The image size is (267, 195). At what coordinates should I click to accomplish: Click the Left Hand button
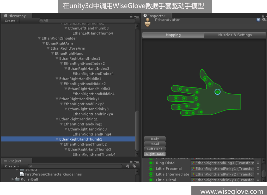pyautogui.click(x=155, y=149)
